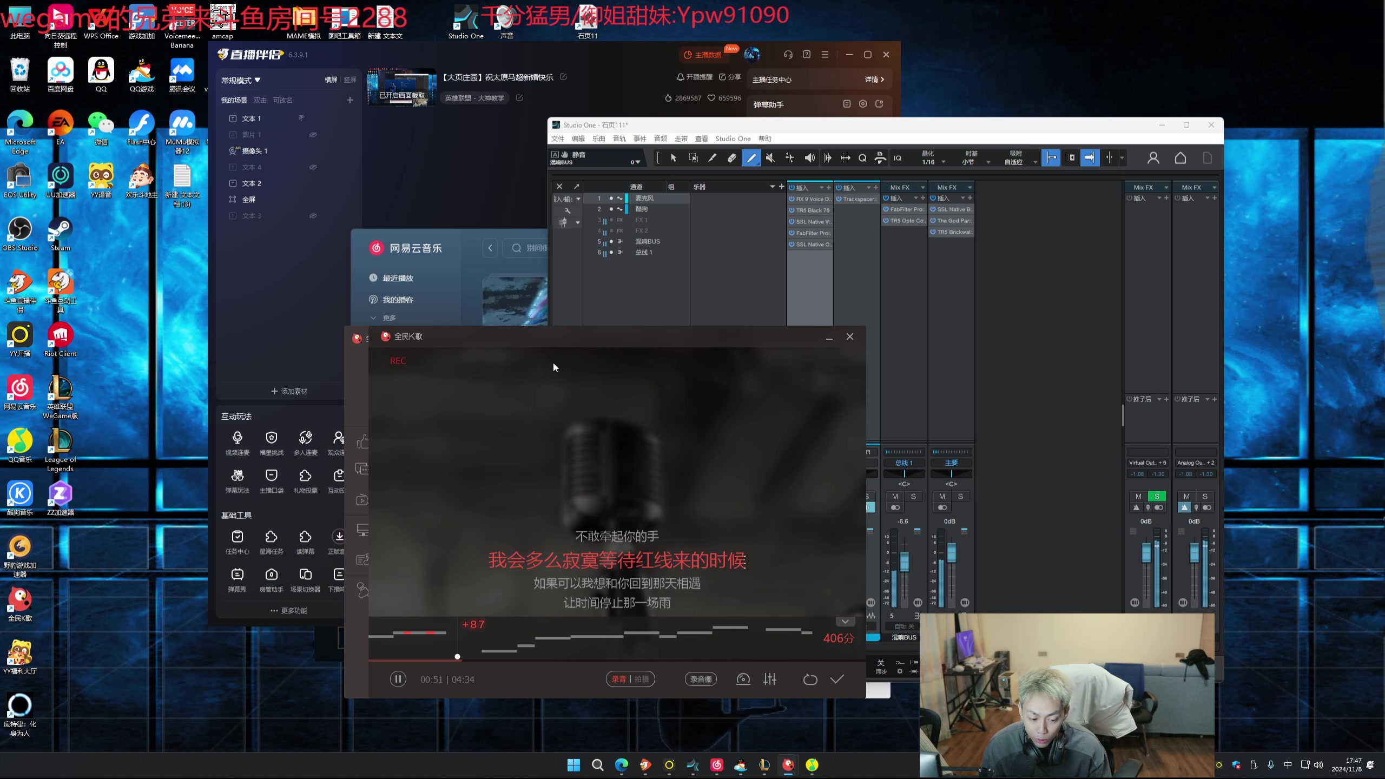Open 更多功能 in 直播伴侣 tools
Image resolution: width=1385 pixels, height=779 pixels.
[x=289, y=611]
